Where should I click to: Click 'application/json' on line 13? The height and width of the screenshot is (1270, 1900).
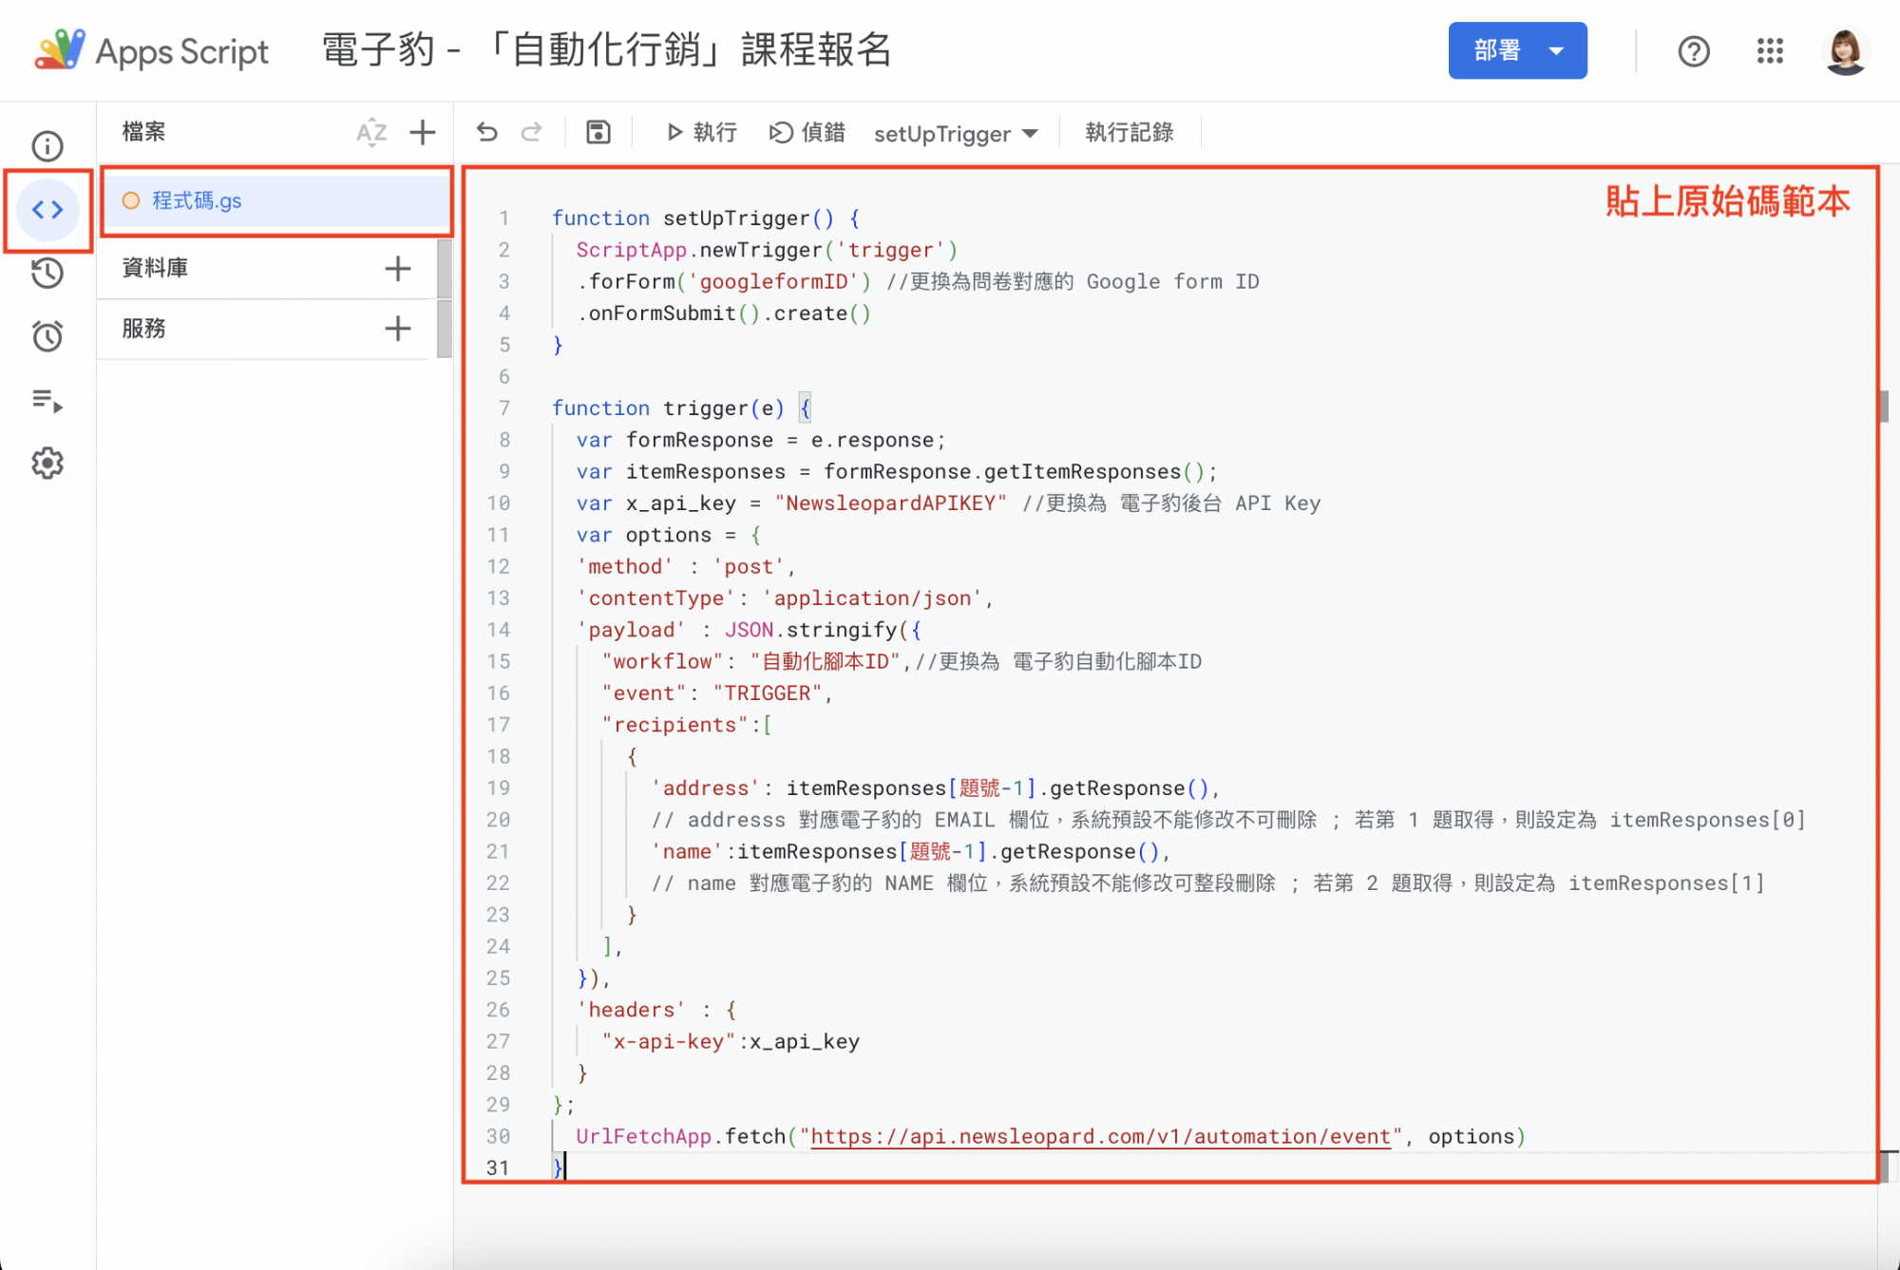click(x=873, y=598)
